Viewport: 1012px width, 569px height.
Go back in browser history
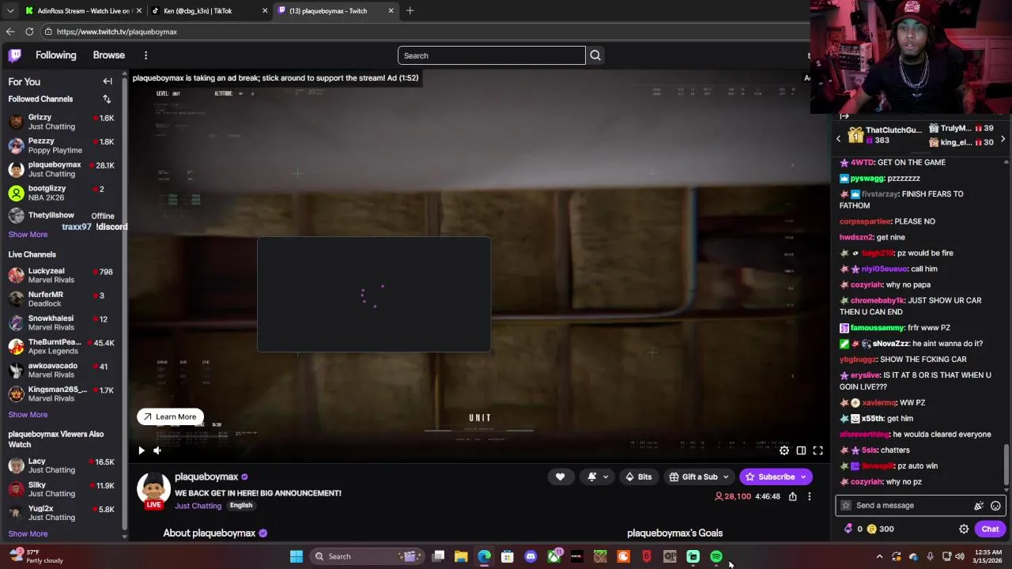9,32
